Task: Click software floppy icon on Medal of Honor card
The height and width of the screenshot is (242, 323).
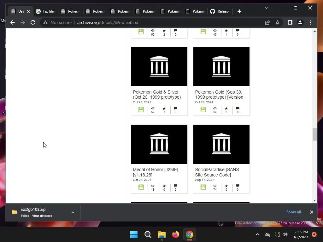Action: pos(141,187)
